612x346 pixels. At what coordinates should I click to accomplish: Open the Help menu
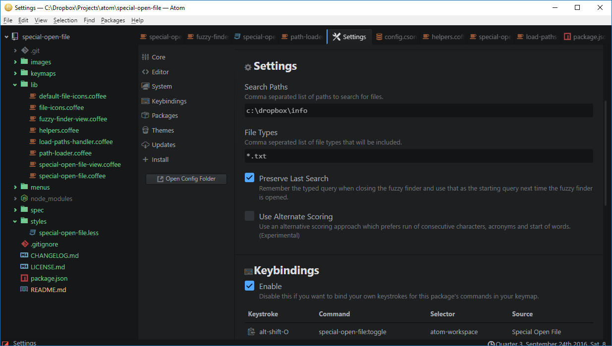pos(137,20)
